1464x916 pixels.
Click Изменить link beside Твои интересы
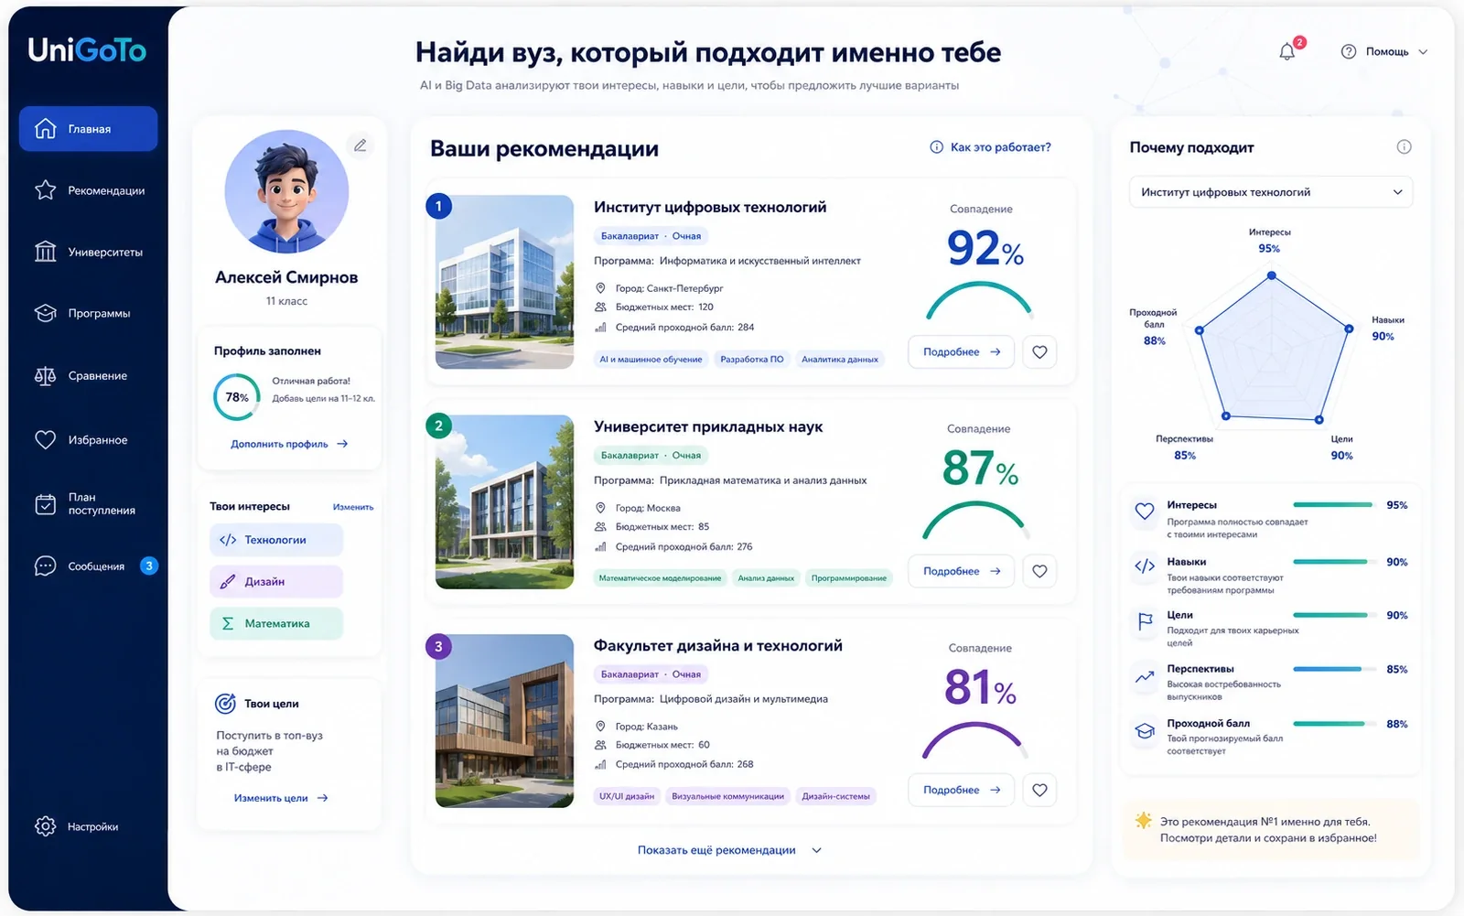(353, 507)
